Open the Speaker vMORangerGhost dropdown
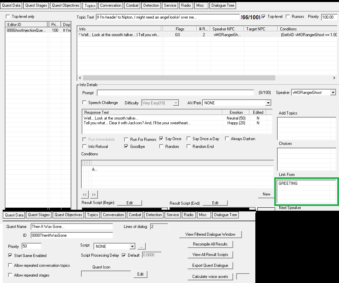This screenshot has width=339, height=283. point(333,93)
